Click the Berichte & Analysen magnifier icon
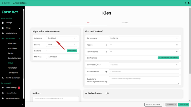This screenshot has height=107, width=191. pyautogui.click(x=3, y=78)
